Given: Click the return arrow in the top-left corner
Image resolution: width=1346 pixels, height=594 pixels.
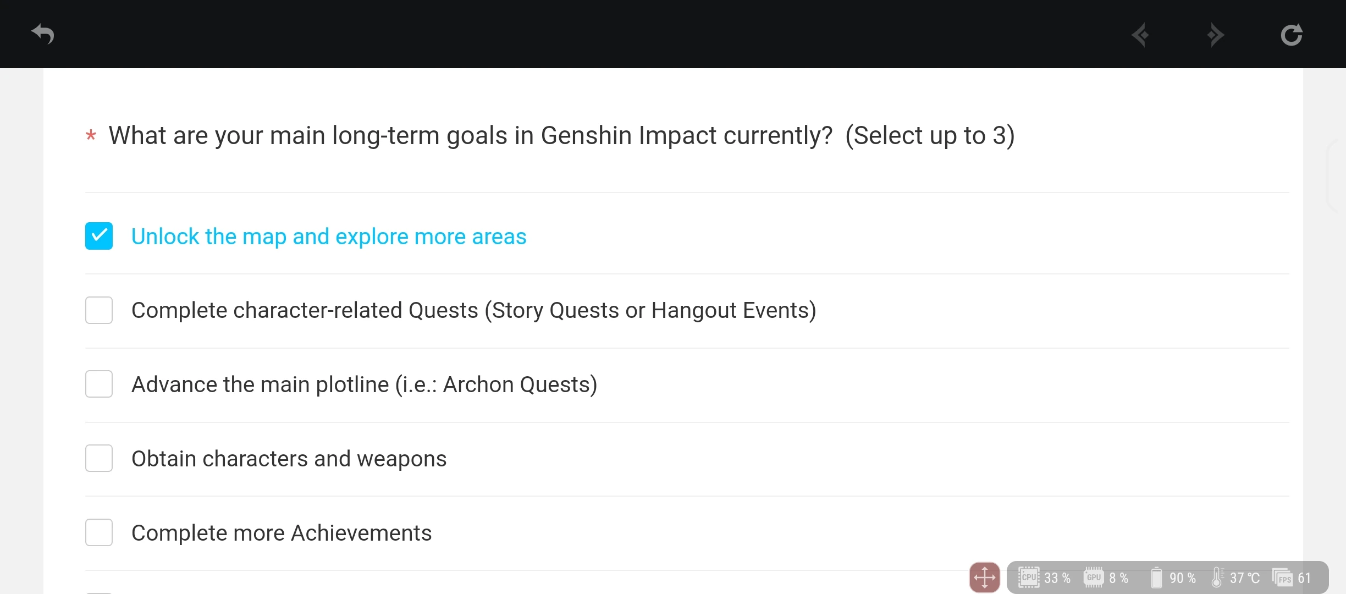Looking at the screenshot, I should pos(43,34).
